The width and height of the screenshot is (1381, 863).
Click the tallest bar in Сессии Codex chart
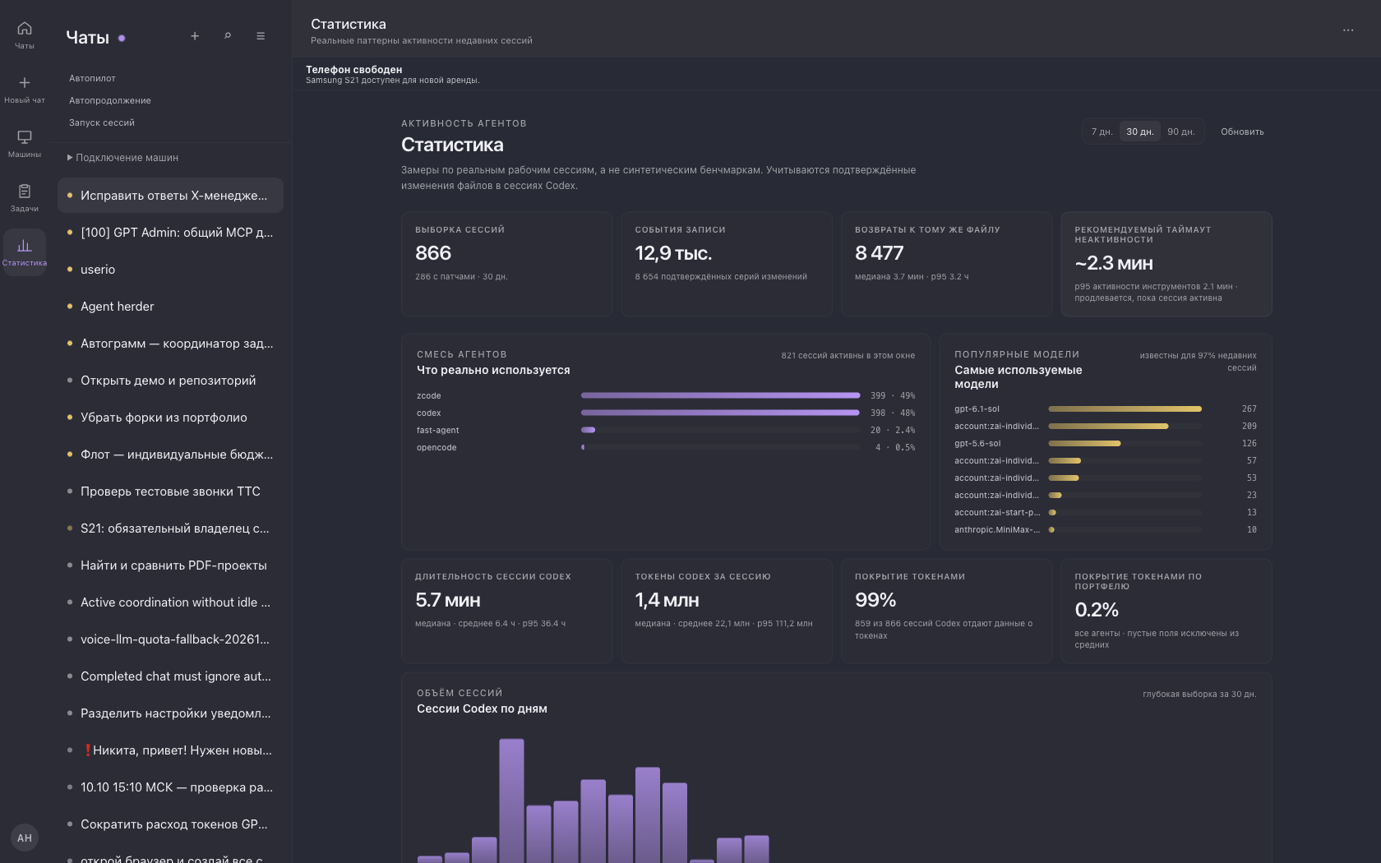[x=511, y=801]
